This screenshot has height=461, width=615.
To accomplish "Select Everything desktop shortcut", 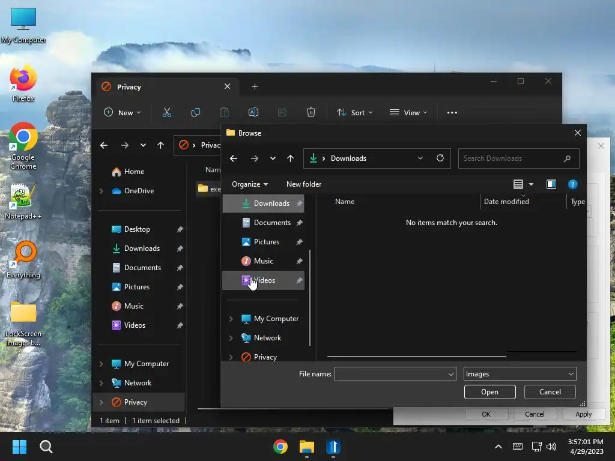I will (x=23, y=260).
